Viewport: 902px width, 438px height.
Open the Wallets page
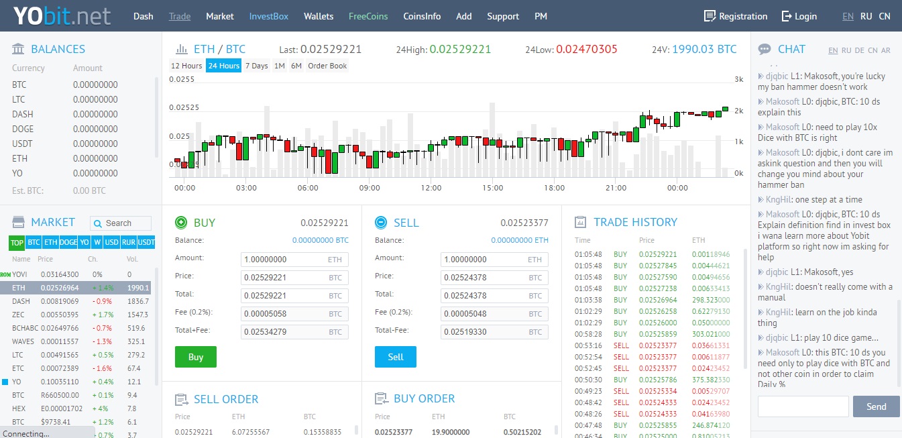coord(319,16)
